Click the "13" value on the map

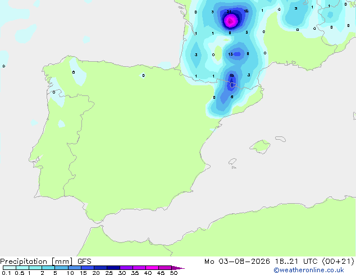tap(230, 54)
